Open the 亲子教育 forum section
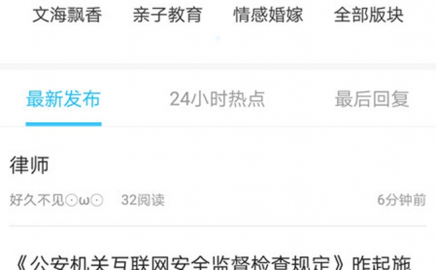This screenshot has width=436, height=270. tap(167, 15)
